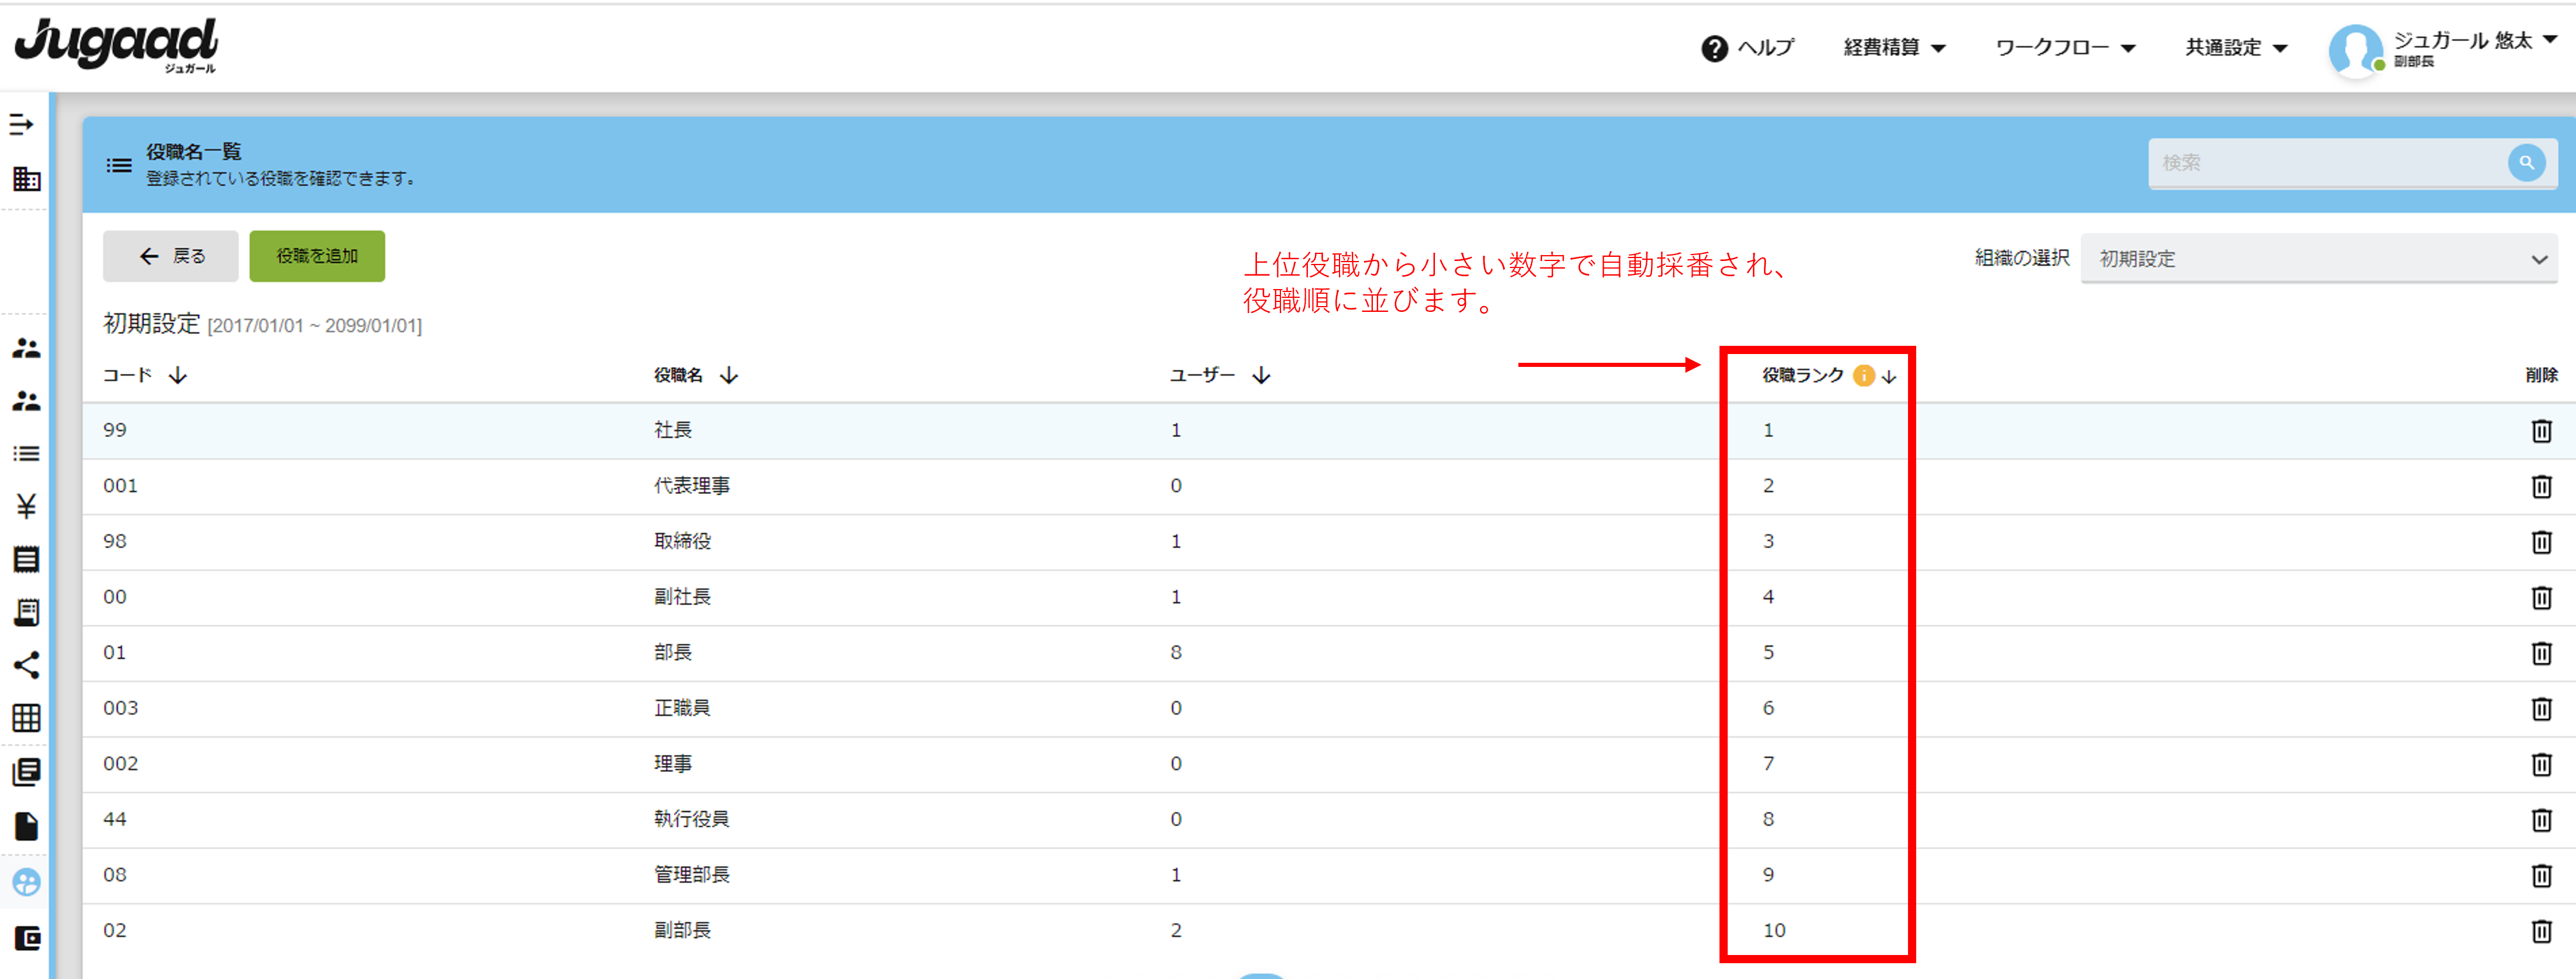Delete the 正職員 row with trash icon

[2541, 708]
